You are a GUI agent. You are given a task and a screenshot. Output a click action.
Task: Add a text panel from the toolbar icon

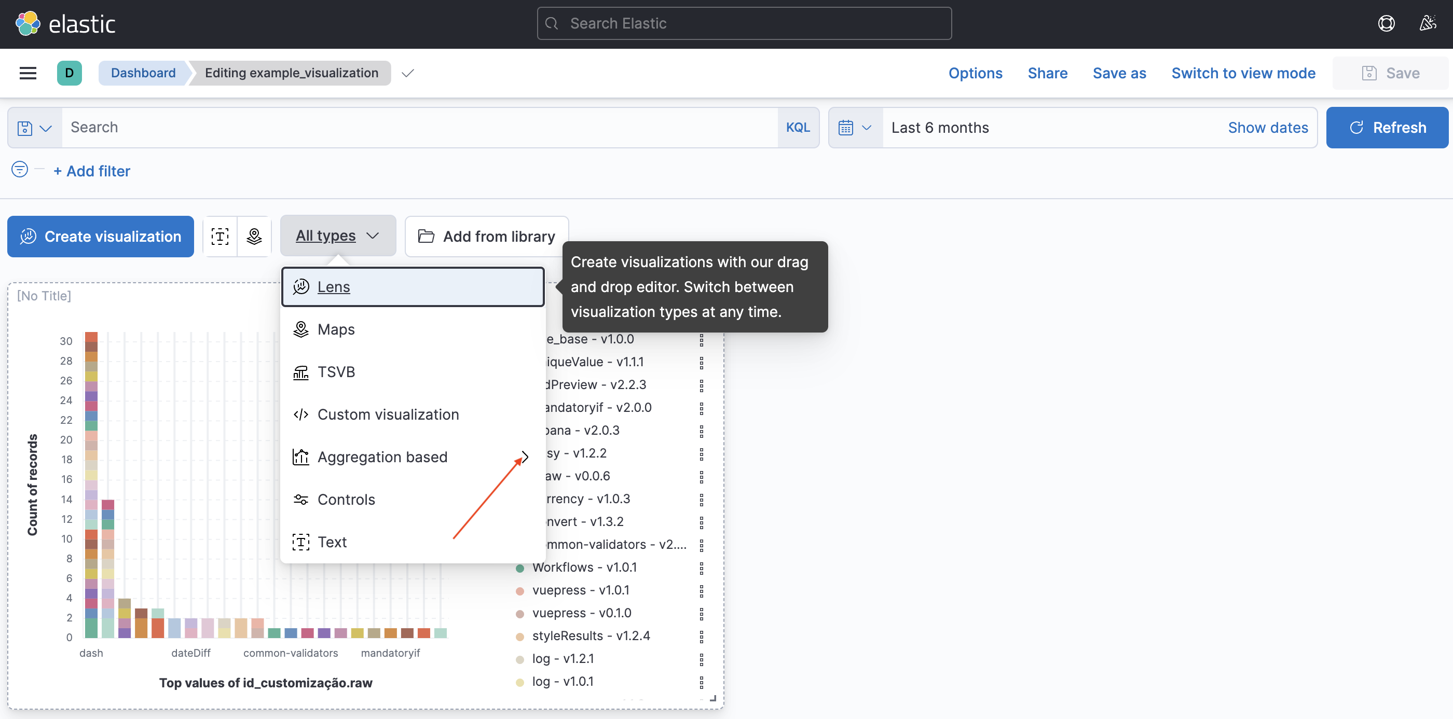(220, 236)
